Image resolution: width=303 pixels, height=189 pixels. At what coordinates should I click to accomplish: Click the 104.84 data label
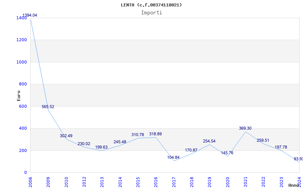point(173,157)
